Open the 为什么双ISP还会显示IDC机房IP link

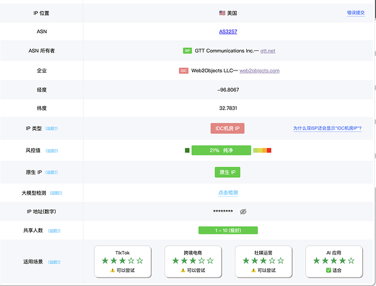pos(327,128)
